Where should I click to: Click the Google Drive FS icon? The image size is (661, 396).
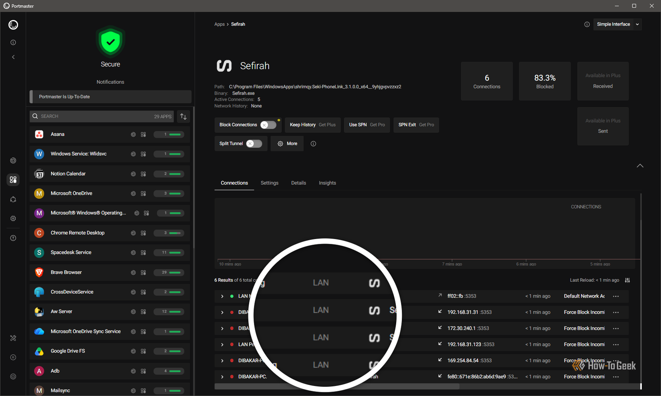[x=39, y=352]
